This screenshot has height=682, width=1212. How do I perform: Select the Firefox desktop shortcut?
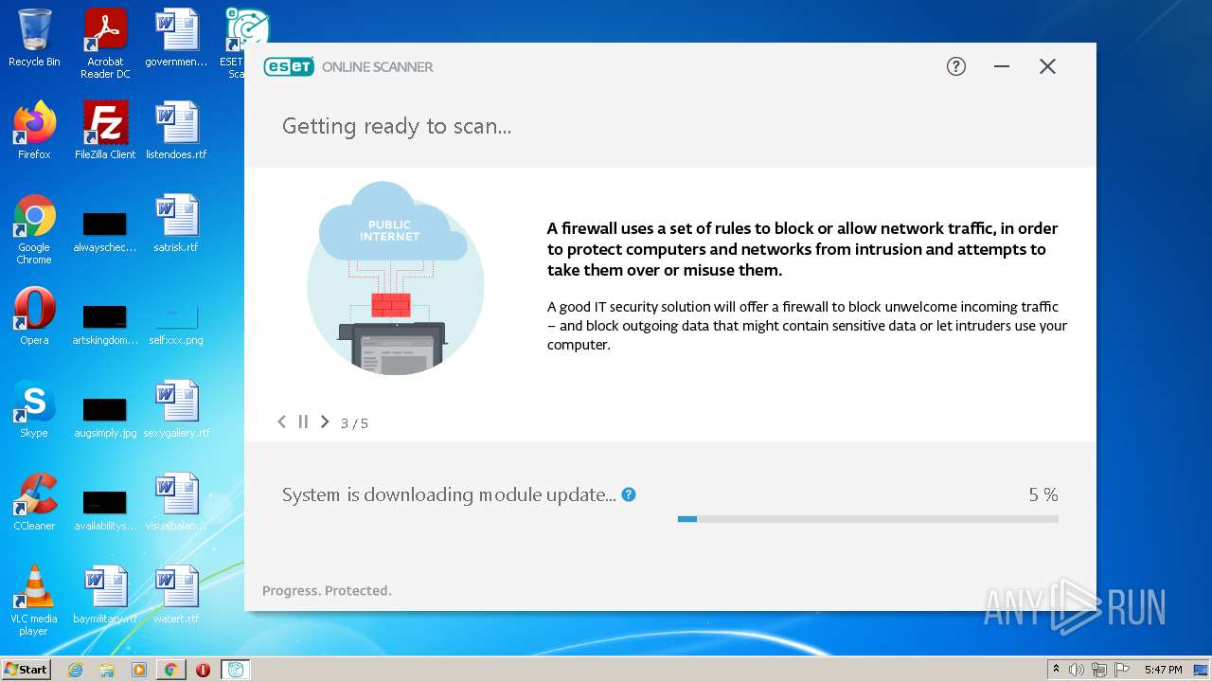34,131
